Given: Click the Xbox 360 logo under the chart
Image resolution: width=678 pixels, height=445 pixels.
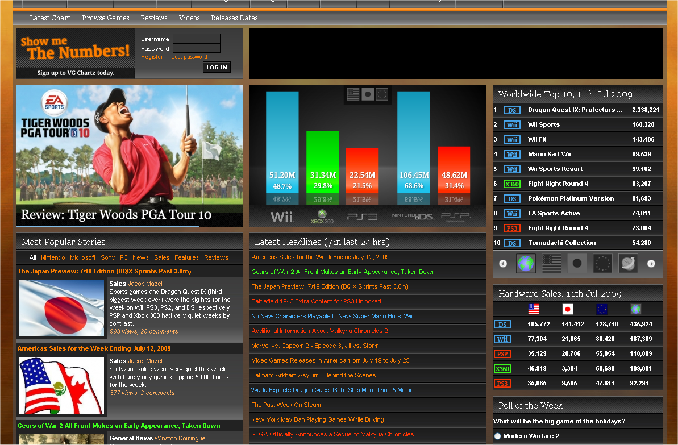Looking at the screenshot, I should (x=322, y=216).
